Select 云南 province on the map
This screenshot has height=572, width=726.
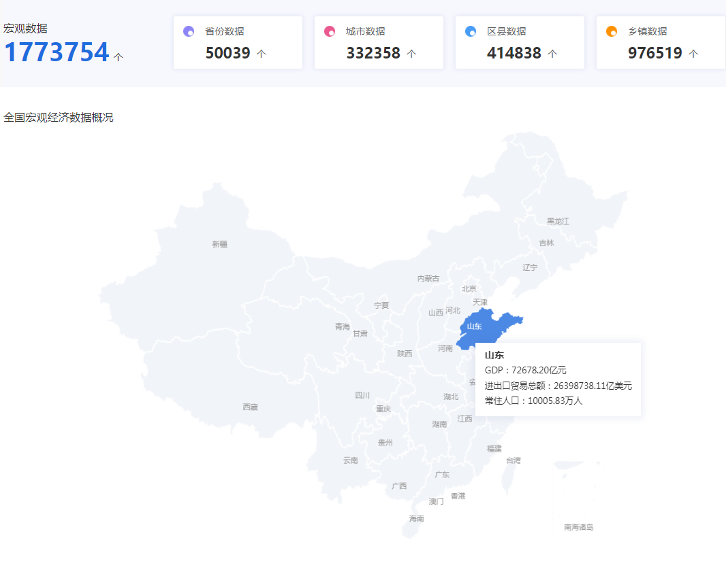350,460
